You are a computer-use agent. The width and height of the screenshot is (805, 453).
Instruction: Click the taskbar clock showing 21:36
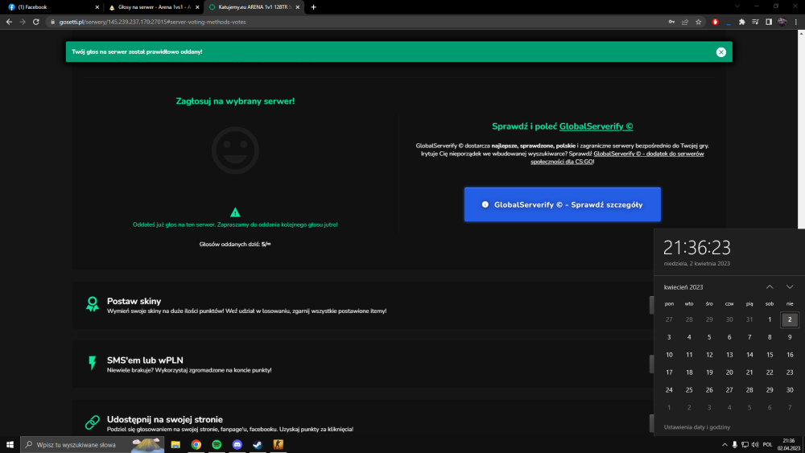coord(789,444)
